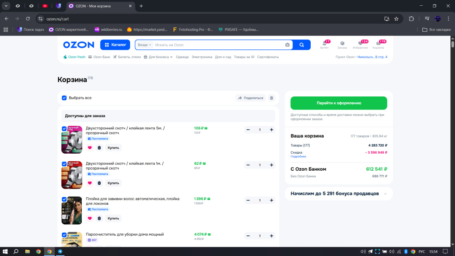Expand Начислим до 5 291 бонуса section
Viewport: 455px width, 256px height.
386,194
